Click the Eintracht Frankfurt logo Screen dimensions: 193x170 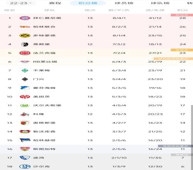click(25, 53)
